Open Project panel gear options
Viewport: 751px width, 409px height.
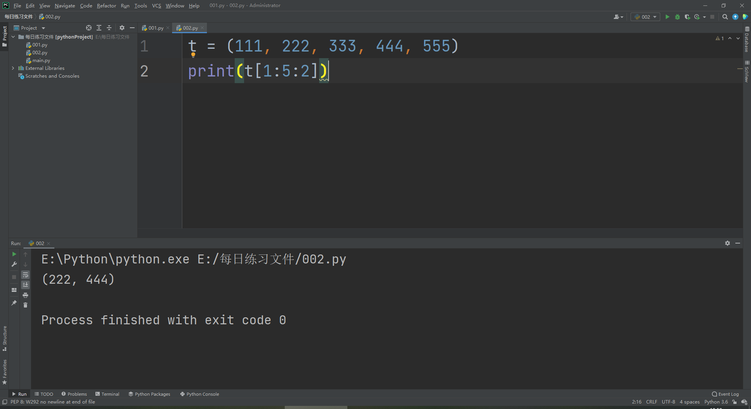pyautogui.click(x=122, y=28)
